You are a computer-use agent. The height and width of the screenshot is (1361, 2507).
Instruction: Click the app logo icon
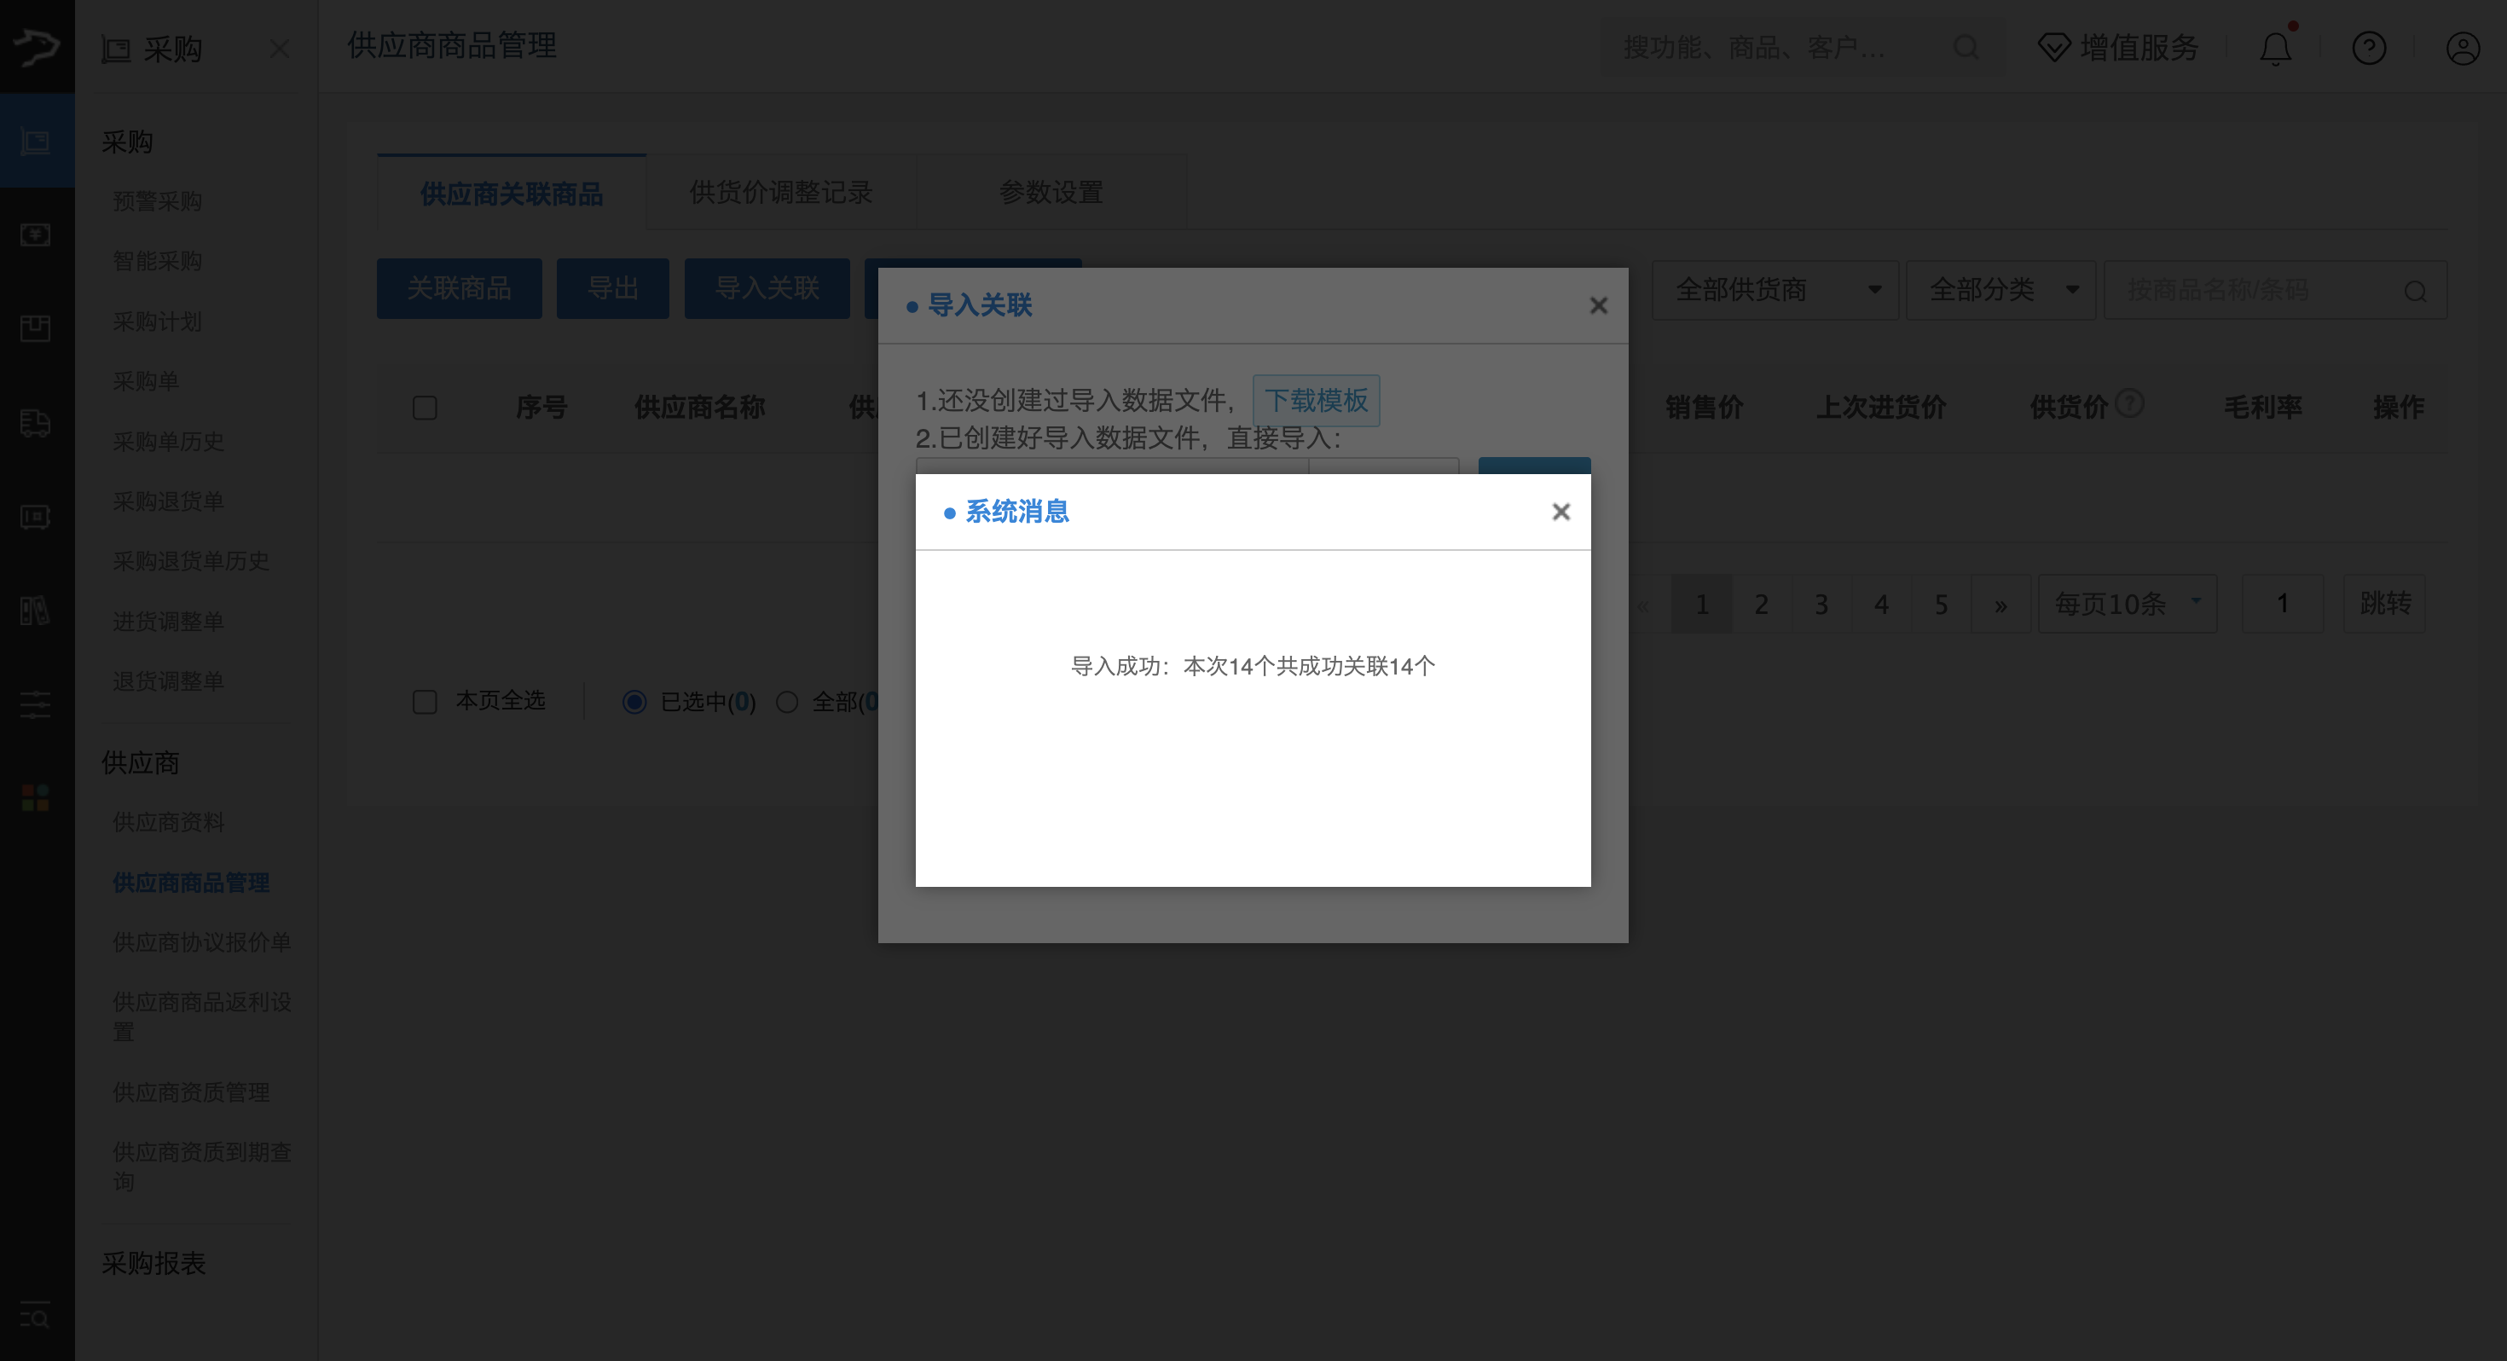[x=37, y=47]
